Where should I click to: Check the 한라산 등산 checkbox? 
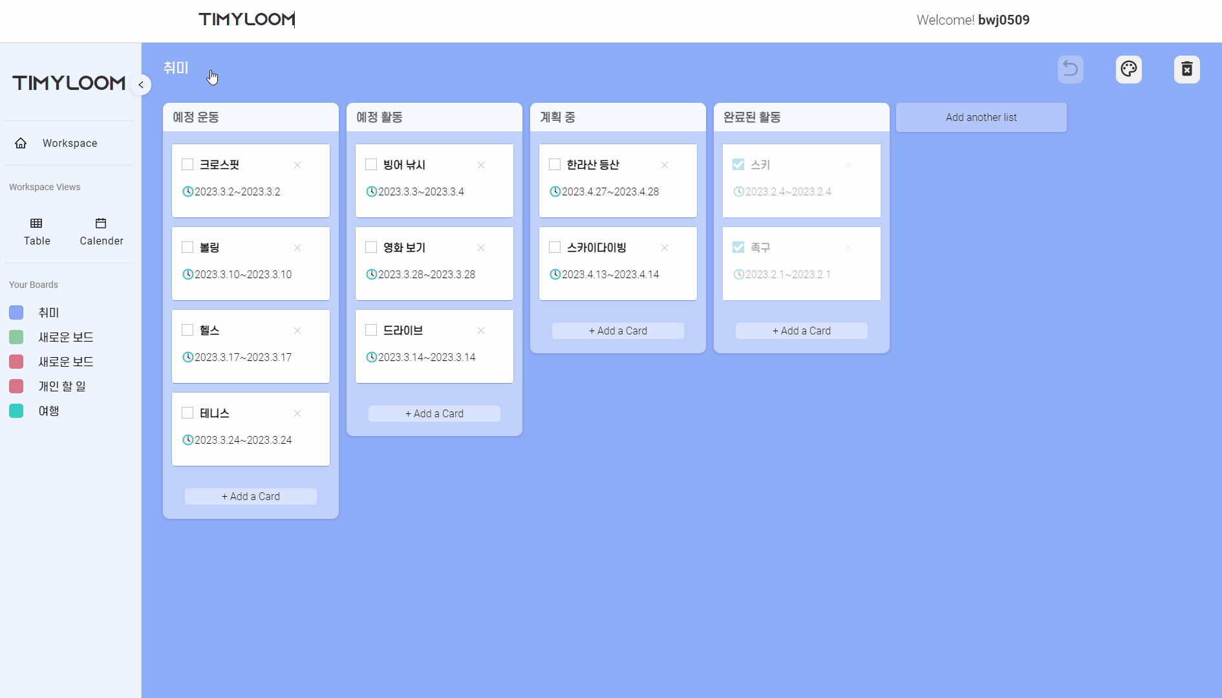[554, 165]
